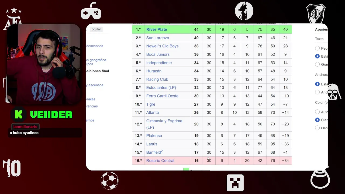Go to ascensos contents section

click(x=95, y=85)
